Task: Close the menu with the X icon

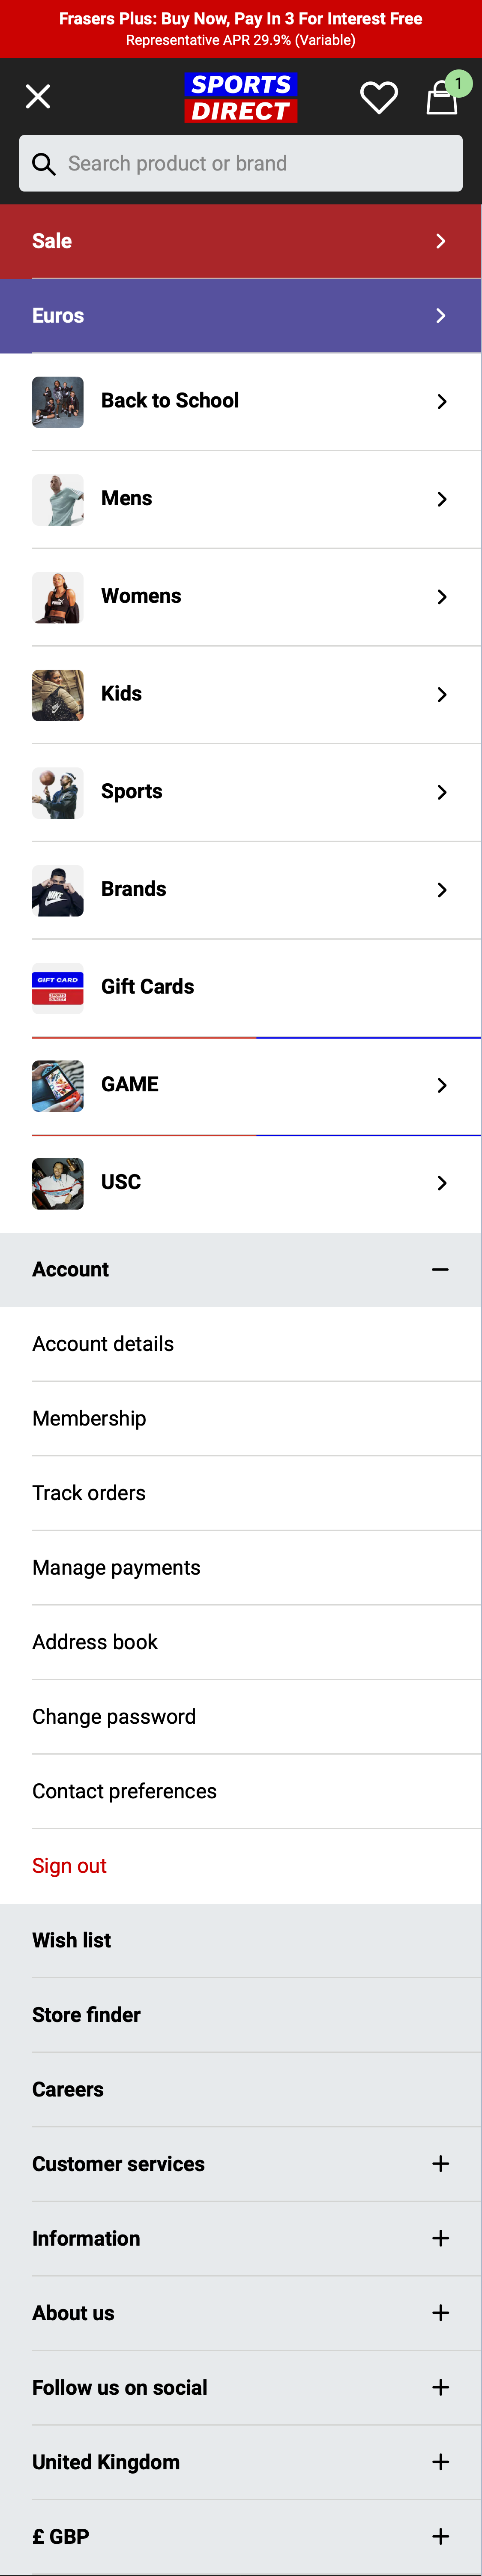Action: coord(38,96)
